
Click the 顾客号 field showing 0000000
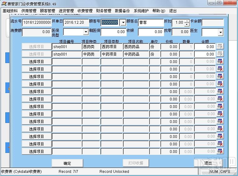110,22
